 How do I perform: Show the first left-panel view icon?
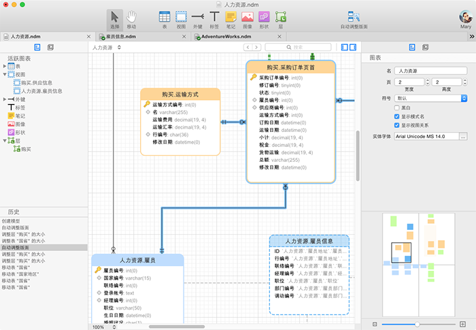(37, 47)
